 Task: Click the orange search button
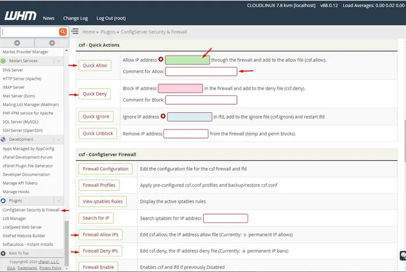(x=63, y=32)
